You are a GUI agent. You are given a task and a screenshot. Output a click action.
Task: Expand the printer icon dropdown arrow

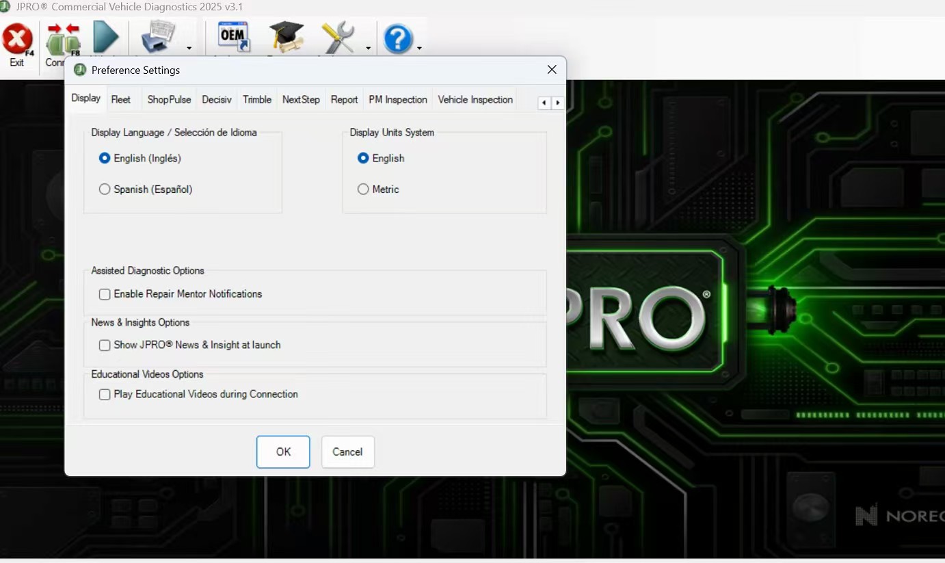coord(189,49)
